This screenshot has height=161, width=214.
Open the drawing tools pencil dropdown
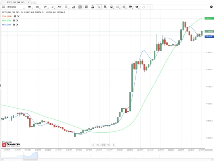point(53,7)
